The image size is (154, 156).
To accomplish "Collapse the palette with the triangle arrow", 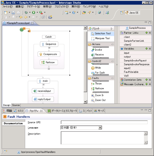I will (111, 29).
